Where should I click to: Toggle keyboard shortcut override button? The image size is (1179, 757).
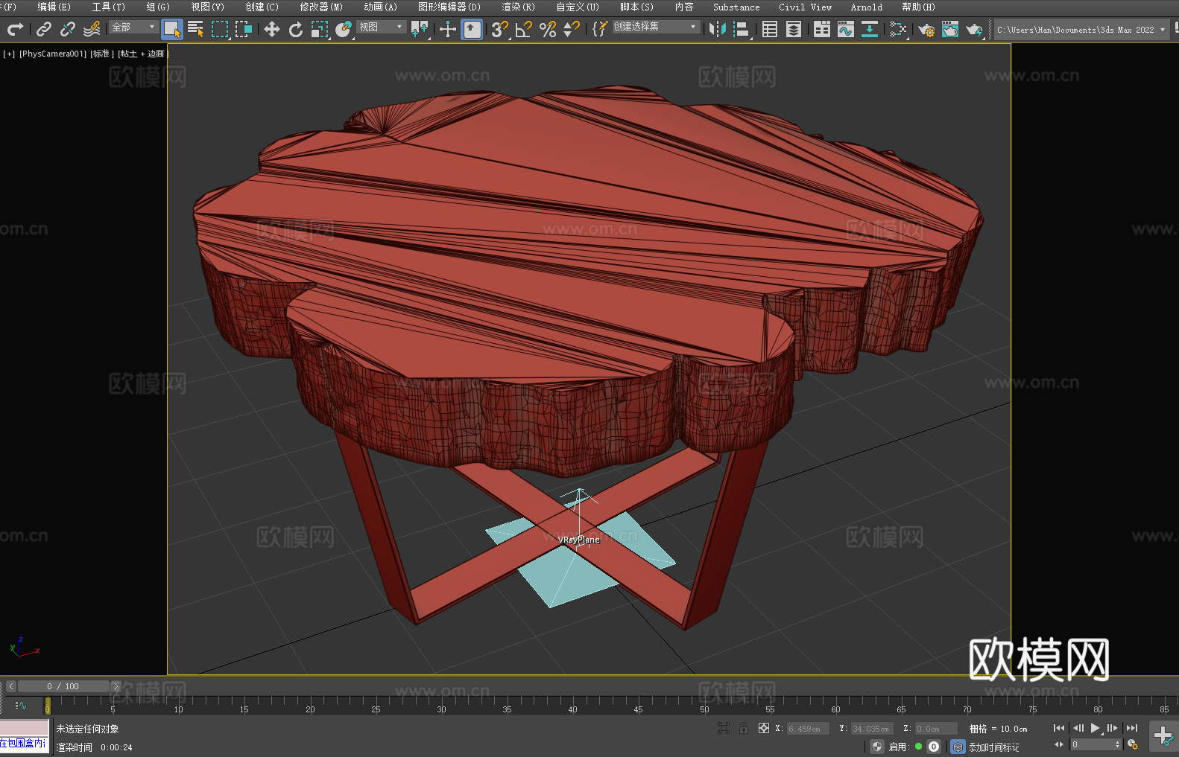(x=472, y=29)
